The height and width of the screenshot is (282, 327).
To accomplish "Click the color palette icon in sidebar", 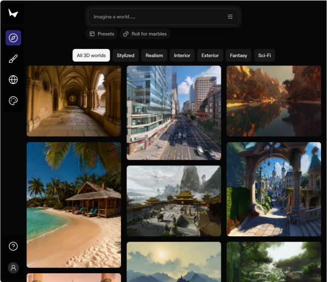I will point(14,101).
